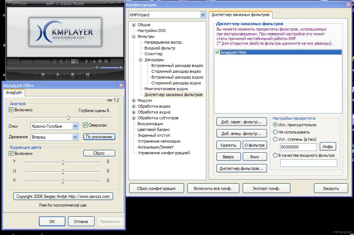This screenshot has height=235, width=354.
Task: Click the Сброс color reset button
Action: point(99,153)
